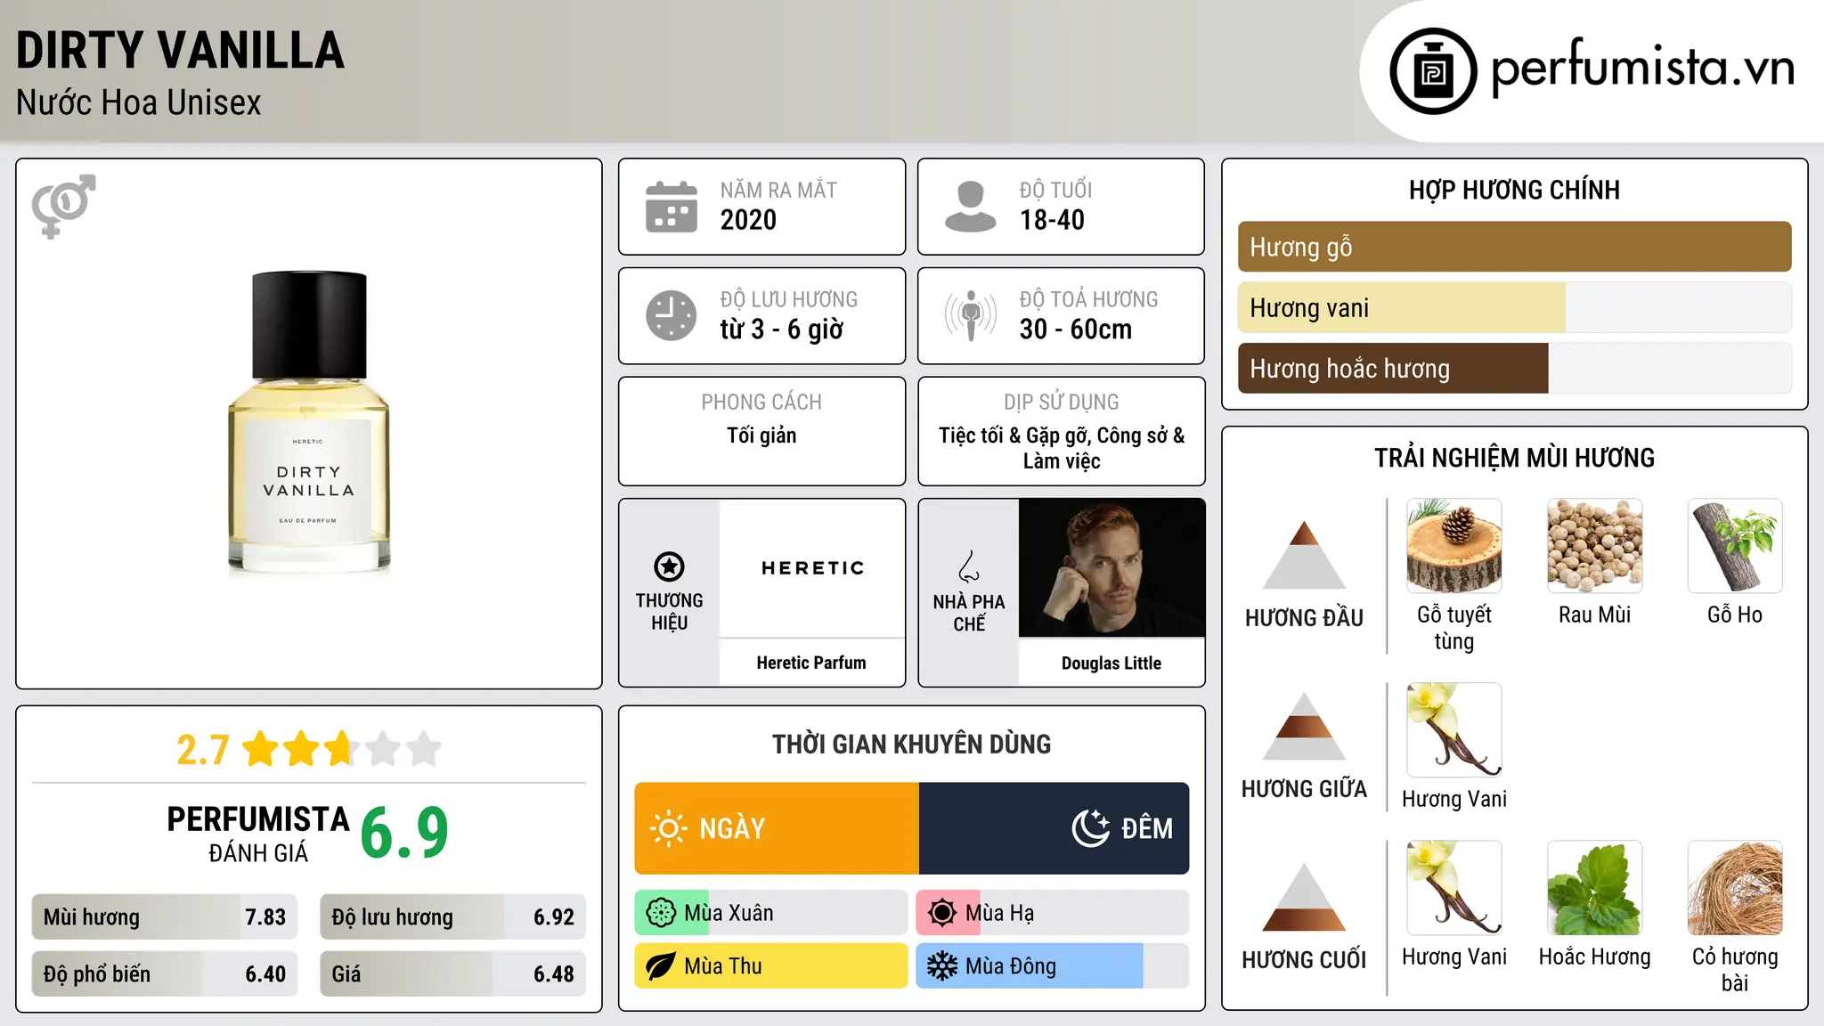Click the Hương hoắc hương accord bar
1824x1026 pixels.
(x=1514, y=368)
